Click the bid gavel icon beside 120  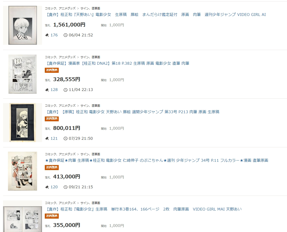pos(47,187)
